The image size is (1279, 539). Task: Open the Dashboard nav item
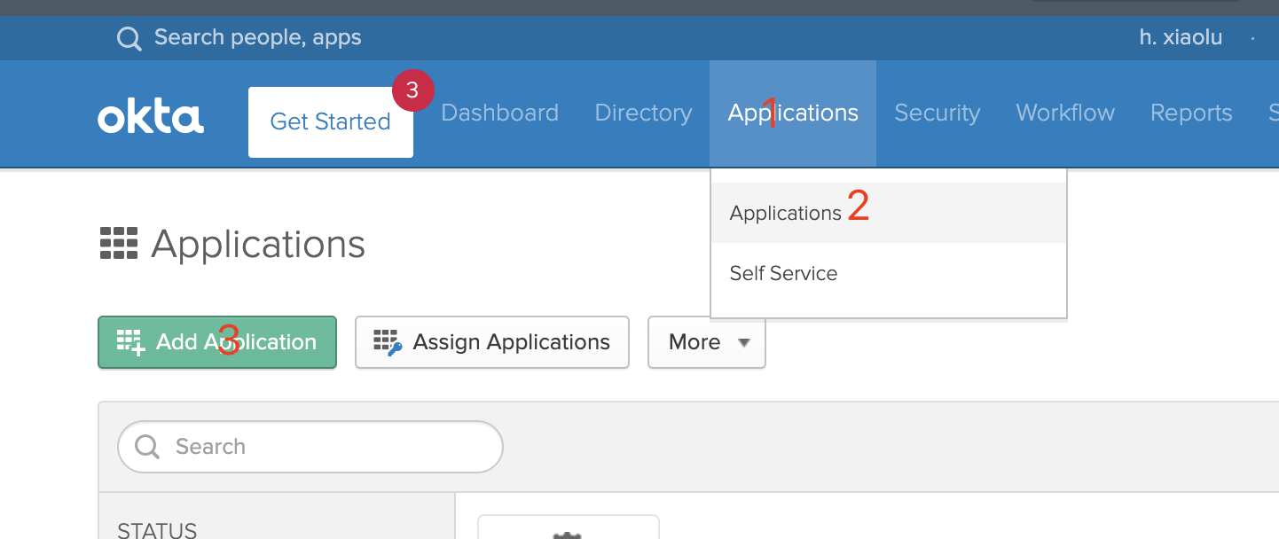499,113
